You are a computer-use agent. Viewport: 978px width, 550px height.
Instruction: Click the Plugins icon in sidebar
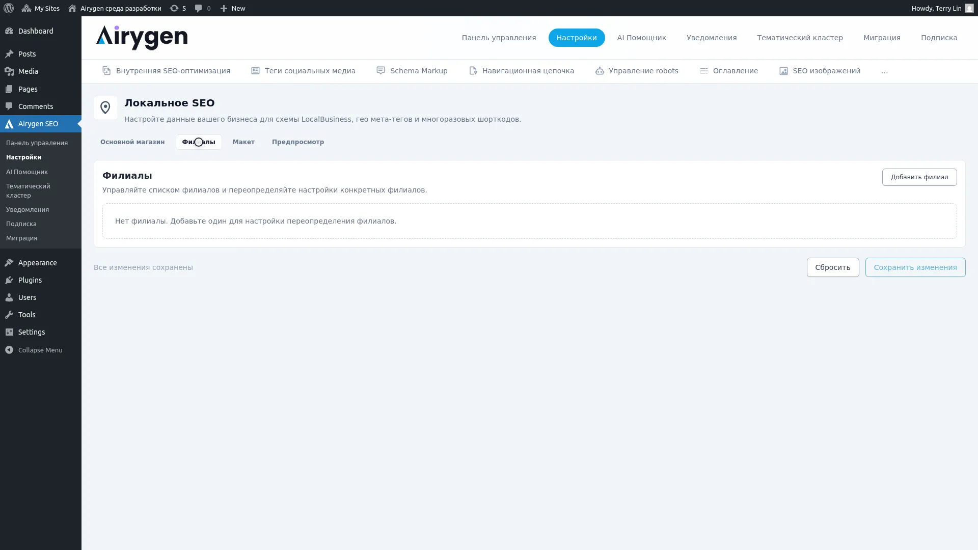coord(9,280)
